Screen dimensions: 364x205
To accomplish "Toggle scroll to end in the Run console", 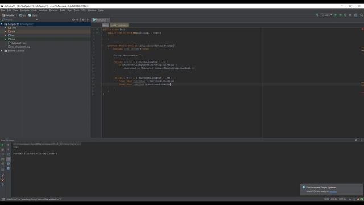I will [8, 159].
